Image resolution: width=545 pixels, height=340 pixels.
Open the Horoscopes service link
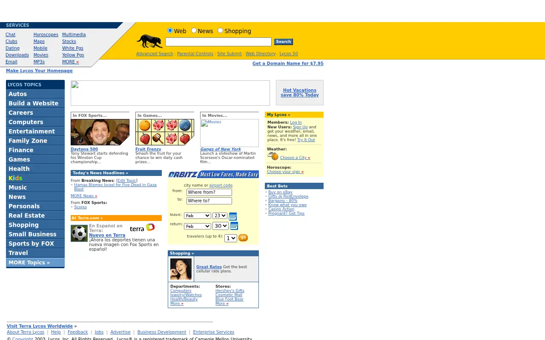[x=46, y=35]
